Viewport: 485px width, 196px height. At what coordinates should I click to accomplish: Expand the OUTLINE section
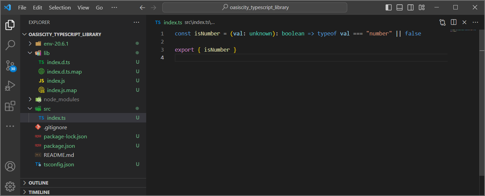click(x=83, y=183)
